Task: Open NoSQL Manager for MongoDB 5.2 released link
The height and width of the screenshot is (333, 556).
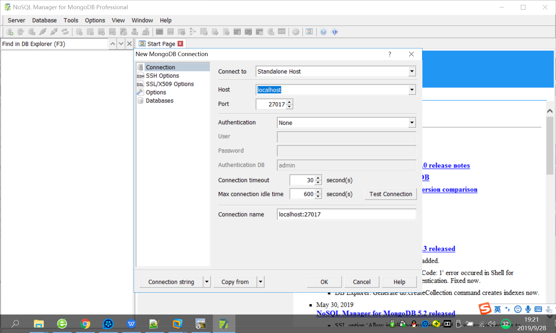Action: (386, 313)
